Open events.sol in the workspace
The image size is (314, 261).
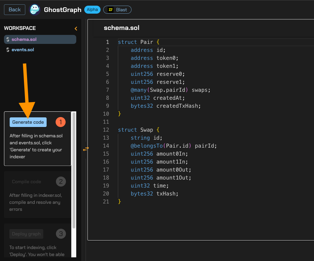(x=23, y=50)
